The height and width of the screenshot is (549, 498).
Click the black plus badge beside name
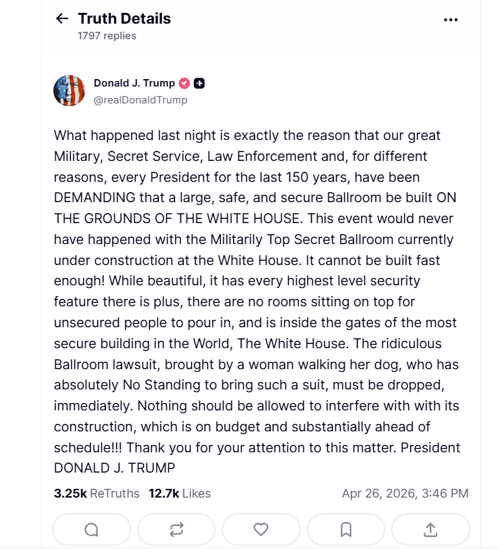tap(199, 83)
